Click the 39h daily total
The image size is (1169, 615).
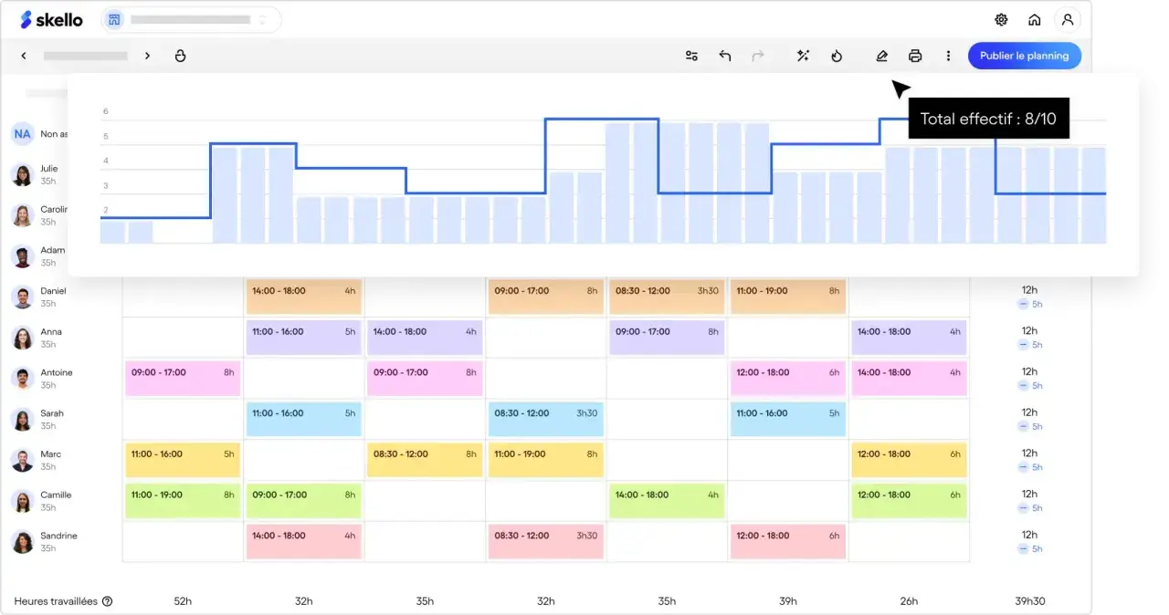788,601
